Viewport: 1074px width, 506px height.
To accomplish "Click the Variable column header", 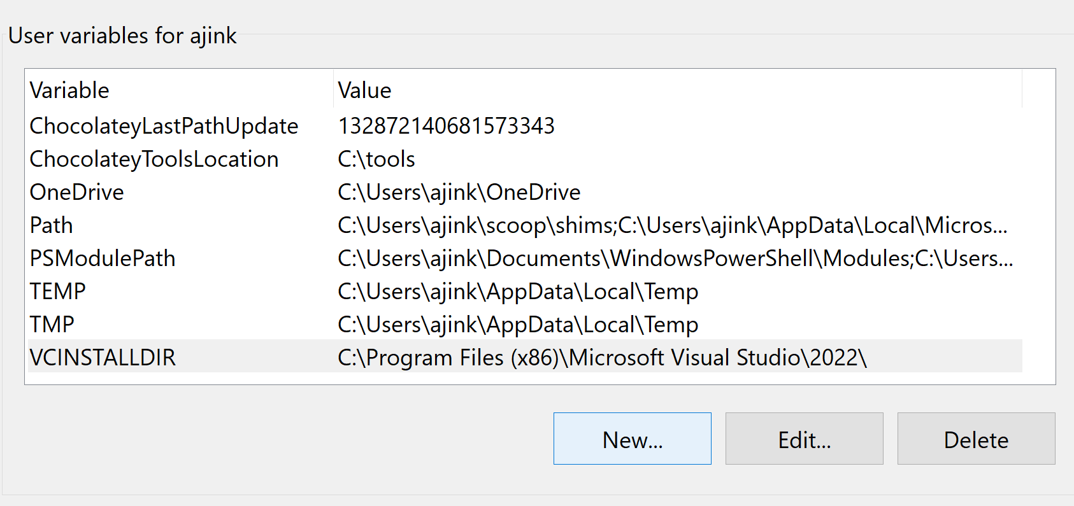I will click(70, 90).
